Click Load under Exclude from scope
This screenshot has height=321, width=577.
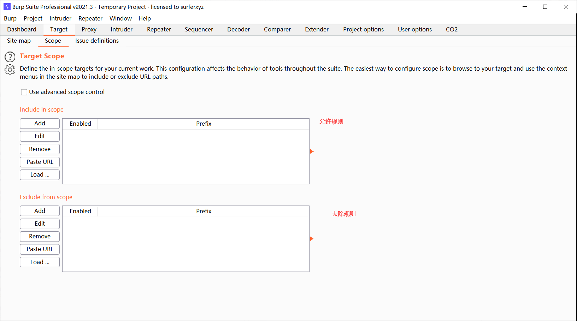pos(40,262)
